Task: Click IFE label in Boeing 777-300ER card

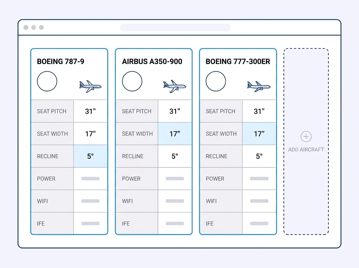Action: 210,223
